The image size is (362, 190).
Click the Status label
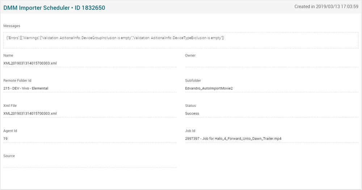click(190, 106)
